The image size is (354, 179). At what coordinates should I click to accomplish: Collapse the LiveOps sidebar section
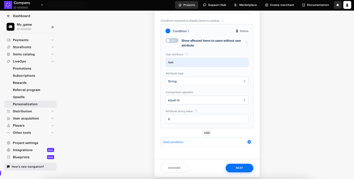[x=53, y=61]
